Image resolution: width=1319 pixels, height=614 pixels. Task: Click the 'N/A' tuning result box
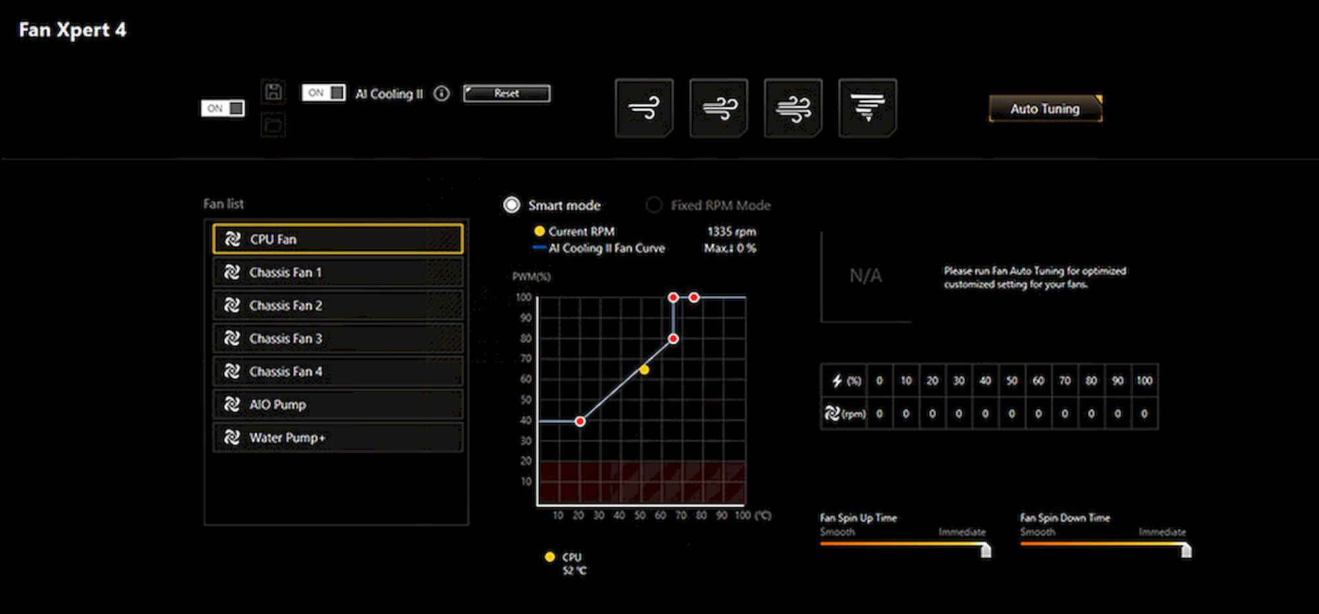pyautogui.click(x=866, y=276)
